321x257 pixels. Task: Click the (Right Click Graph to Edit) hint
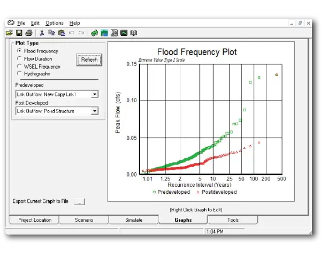click(x=196, y=210)
